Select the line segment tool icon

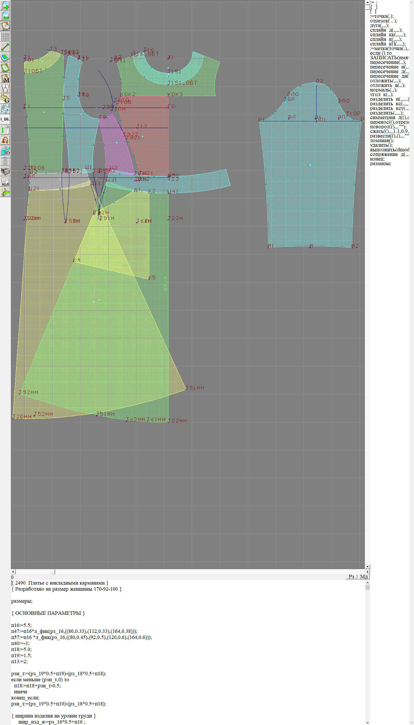(5, 47)
